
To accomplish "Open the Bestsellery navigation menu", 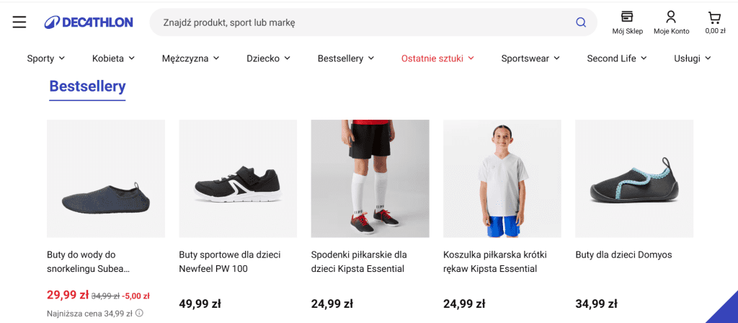I will pos(346,58).
